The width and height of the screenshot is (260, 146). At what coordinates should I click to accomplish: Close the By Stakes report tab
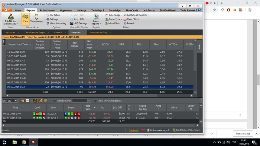tap(19, 33)
